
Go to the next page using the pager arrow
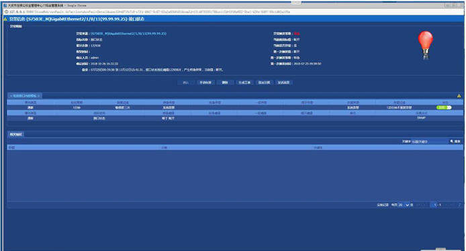click(x=446, y=205)
